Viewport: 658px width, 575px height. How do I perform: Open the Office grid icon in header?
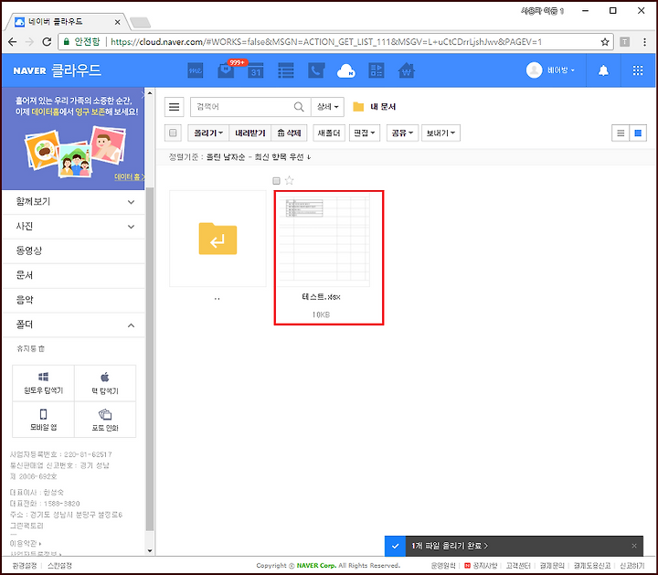coord(376,70)
